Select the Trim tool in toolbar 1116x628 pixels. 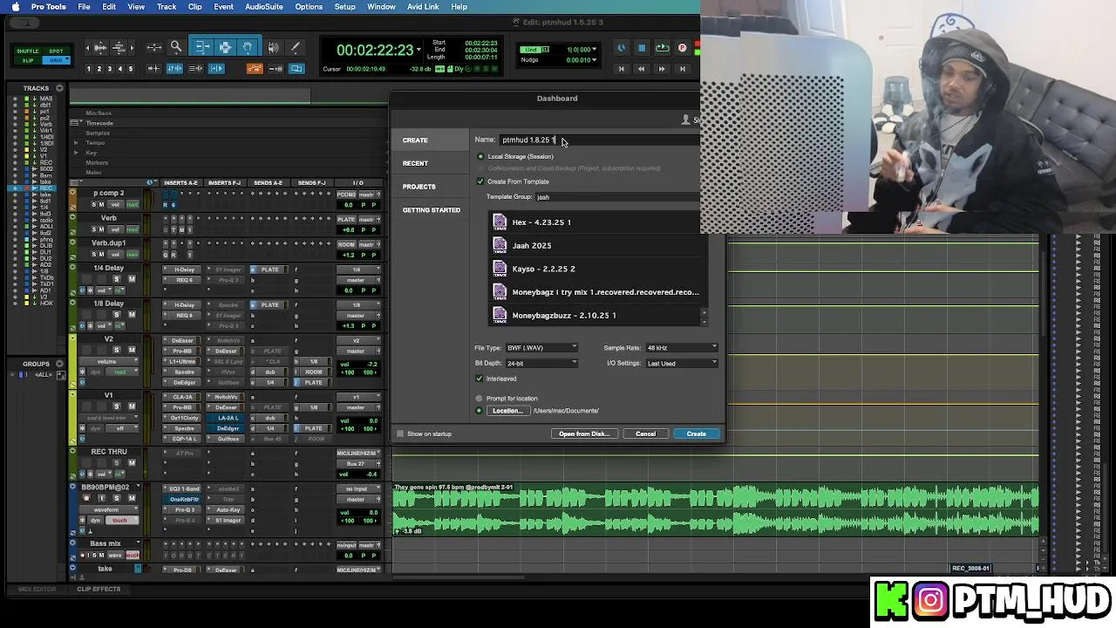click(201, 48)
